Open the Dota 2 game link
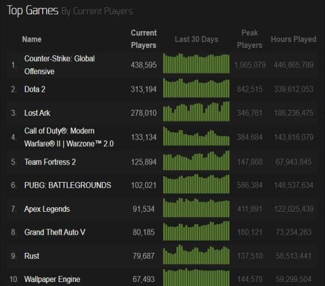325x286 pixels. point(34,89)
